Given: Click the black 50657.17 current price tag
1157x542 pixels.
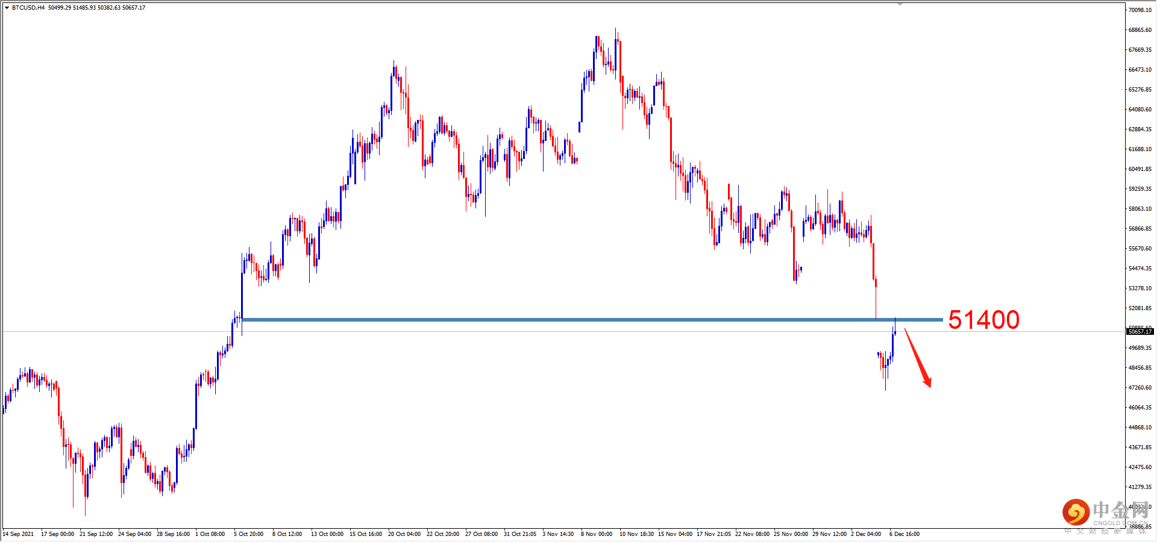Looking at the screenshot, I should click(1140, 332).
